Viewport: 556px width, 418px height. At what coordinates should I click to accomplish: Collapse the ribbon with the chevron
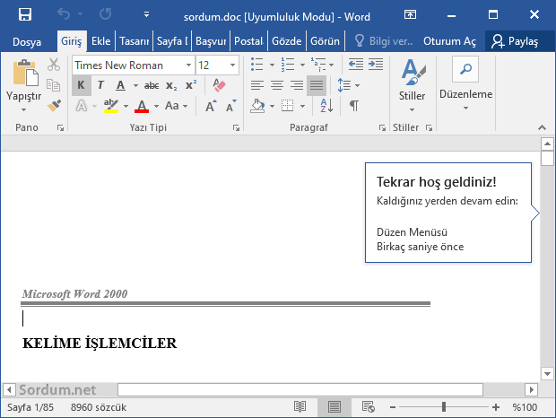point(542,127)
